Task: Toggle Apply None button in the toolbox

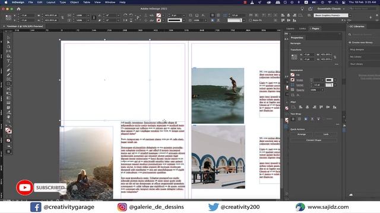Action: click(x=8, y=140)
